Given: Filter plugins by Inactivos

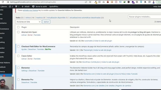Looking at the screenshot, I should click(x=39, y=18).
